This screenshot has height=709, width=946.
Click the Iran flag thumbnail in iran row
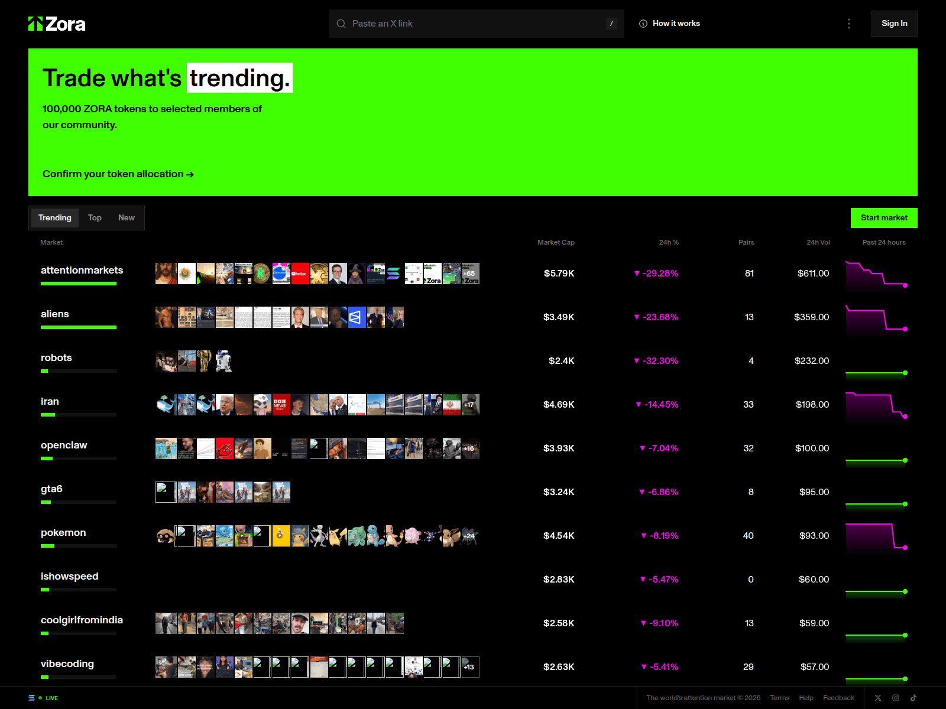pyautogui.click(x=451, y=405)
